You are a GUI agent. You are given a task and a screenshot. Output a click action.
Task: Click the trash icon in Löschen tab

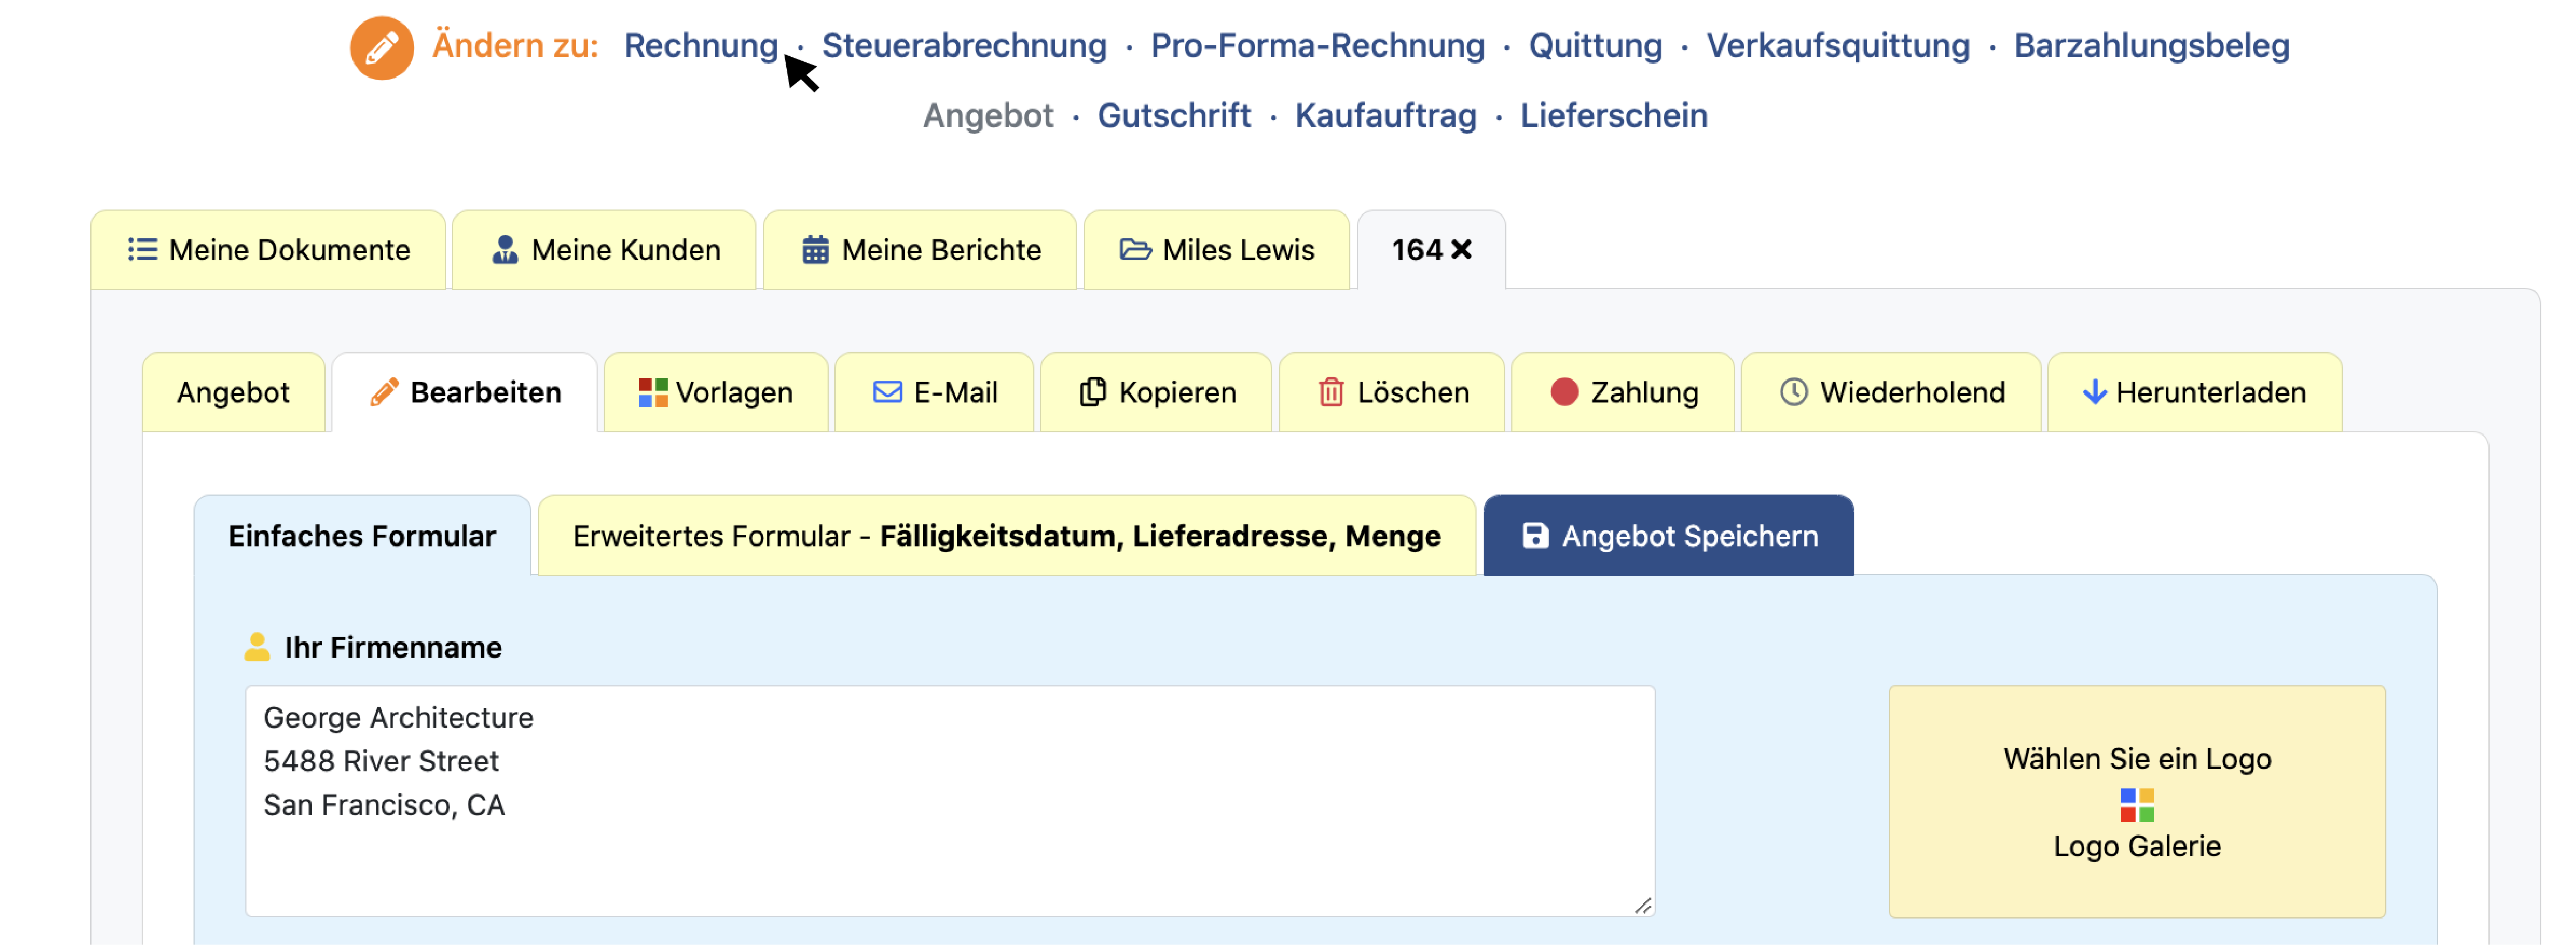coord(1331,392)
